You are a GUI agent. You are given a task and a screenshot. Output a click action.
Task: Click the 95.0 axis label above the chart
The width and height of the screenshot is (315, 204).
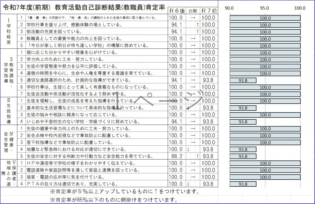[x=265, y=8]
